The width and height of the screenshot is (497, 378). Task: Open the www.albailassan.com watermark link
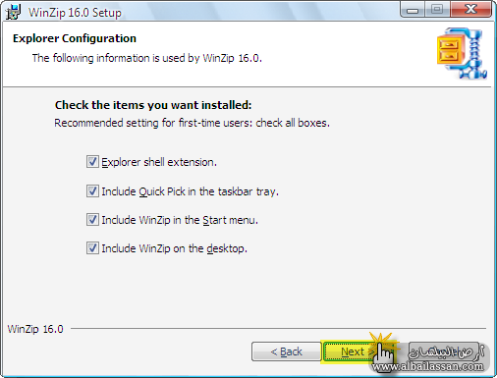coord(427,366)
